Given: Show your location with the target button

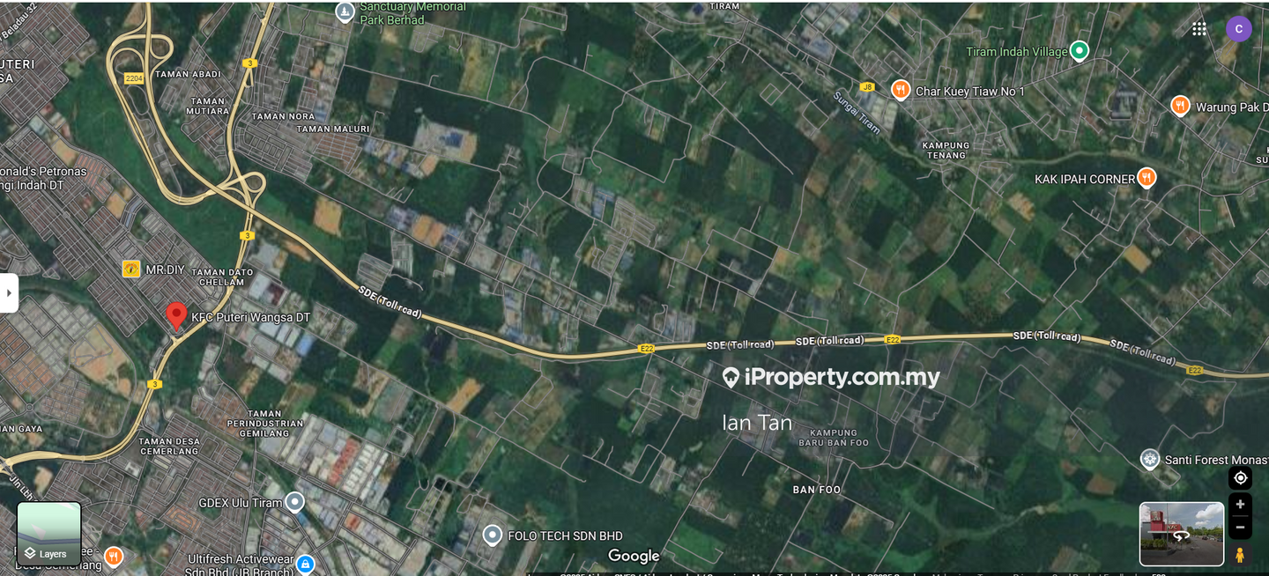Looking at the screenshot, I should [x=1240, y=478].
